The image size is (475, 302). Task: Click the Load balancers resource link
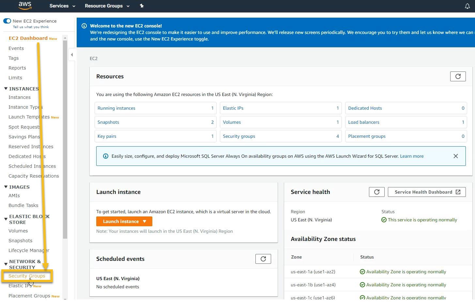coord(363,122)
